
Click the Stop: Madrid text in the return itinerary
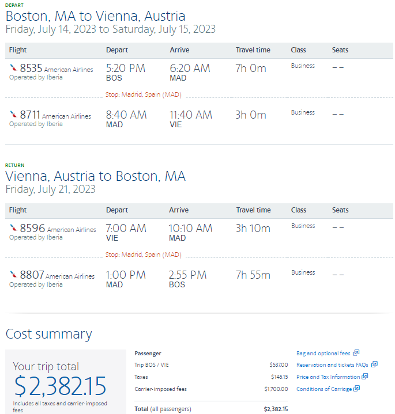coord(143,255)
